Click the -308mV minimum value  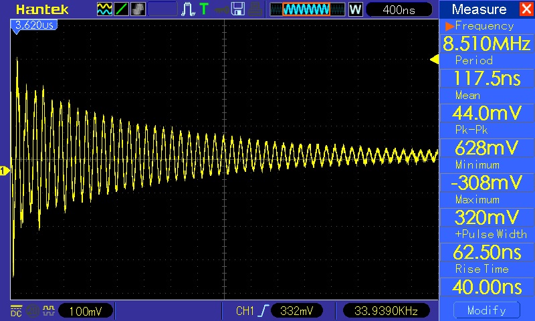click(487, 183)
